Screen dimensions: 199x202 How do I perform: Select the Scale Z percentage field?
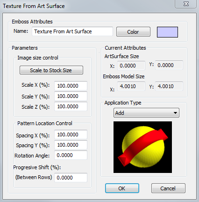tap(71, 106)
